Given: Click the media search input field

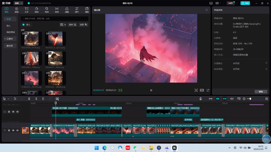Looking at the screenshot, I should pyautogui.click(x=55, y=18).
